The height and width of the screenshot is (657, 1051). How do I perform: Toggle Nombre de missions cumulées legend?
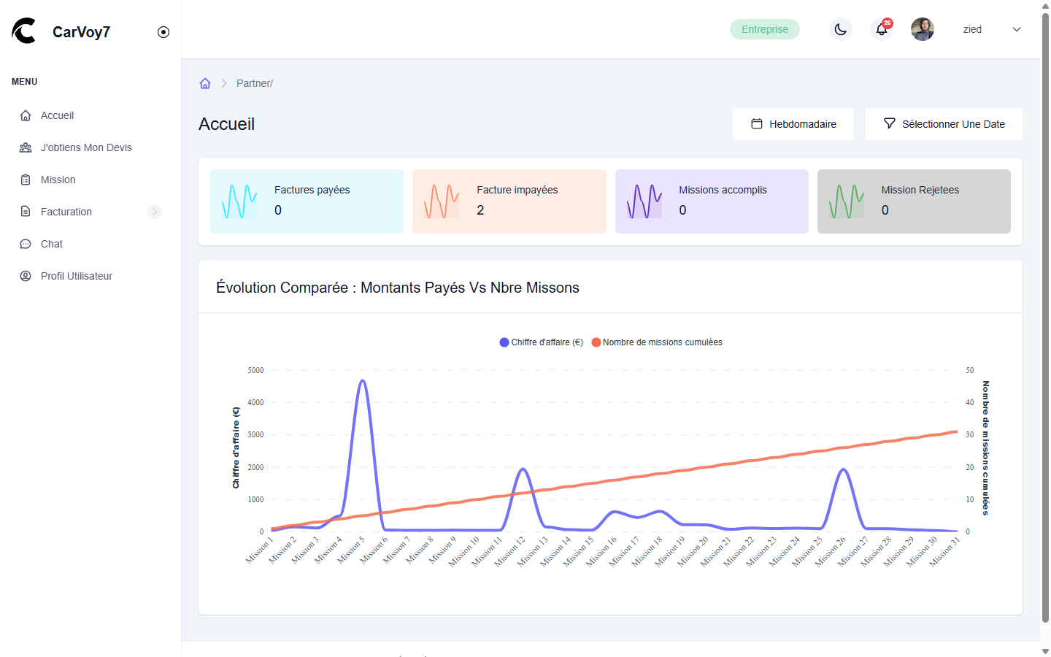[657, 342]
